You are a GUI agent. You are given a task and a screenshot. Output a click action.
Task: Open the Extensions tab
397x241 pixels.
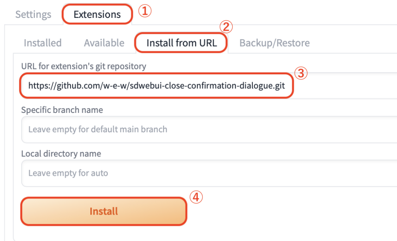point(97,15)
